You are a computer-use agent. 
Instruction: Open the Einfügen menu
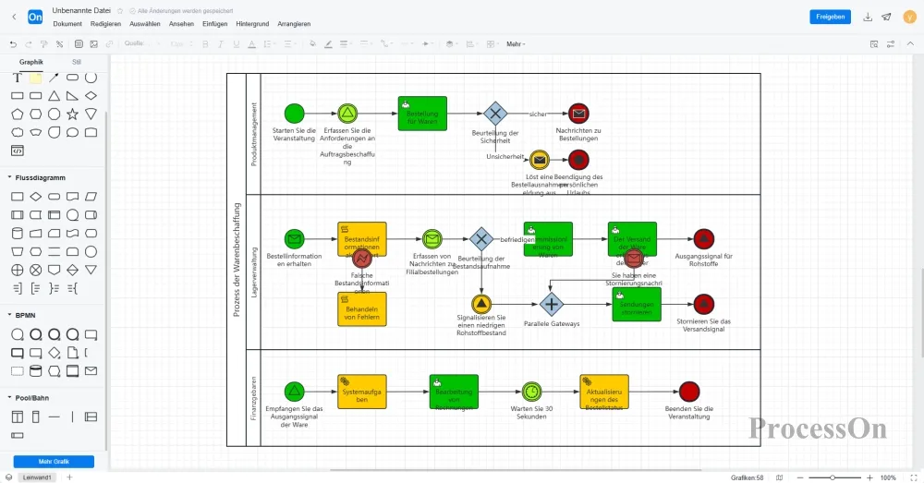pos(215,23)
